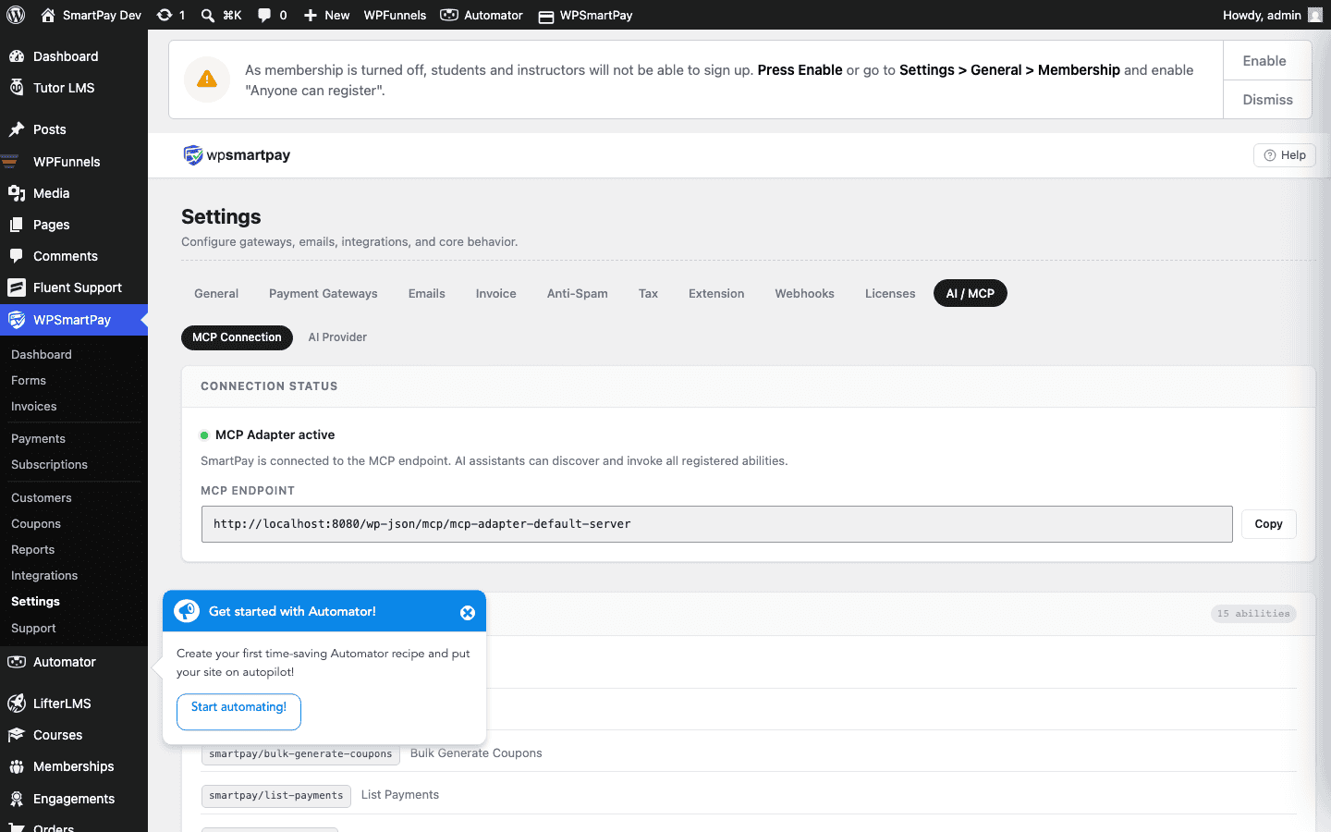The height and width of the screenshot is (832, 1331).
Task: Switch to the Licenses tab
Action: pos(890,293)
